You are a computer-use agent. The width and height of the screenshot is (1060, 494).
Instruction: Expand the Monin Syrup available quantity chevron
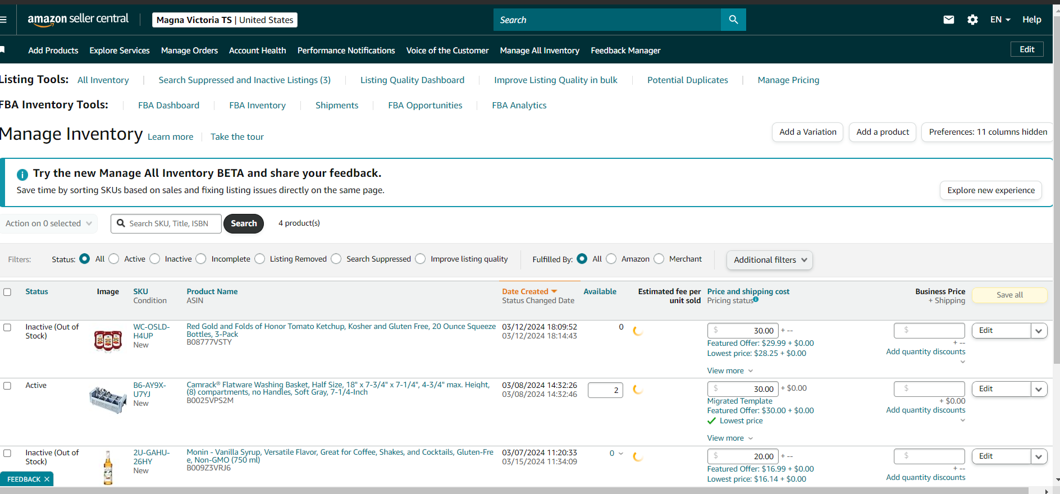(x=621, y=454)
